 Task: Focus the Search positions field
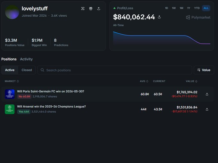coord(115,70)
